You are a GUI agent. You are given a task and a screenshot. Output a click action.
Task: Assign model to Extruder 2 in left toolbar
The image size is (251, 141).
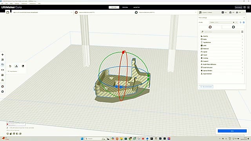[x=3, y=92]
